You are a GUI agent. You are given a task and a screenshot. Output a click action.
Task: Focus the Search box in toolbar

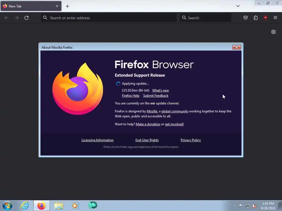click(205, 18)
